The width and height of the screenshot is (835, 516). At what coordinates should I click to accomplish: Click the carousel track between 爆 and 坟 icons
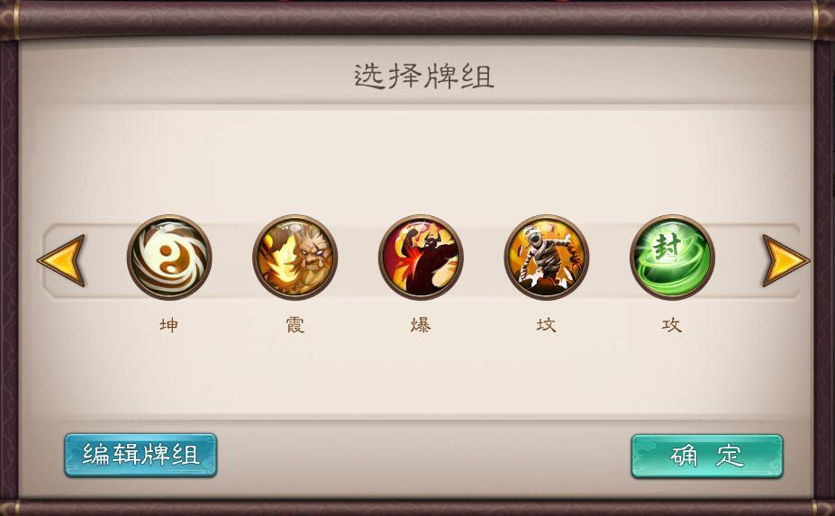[484, 260]
